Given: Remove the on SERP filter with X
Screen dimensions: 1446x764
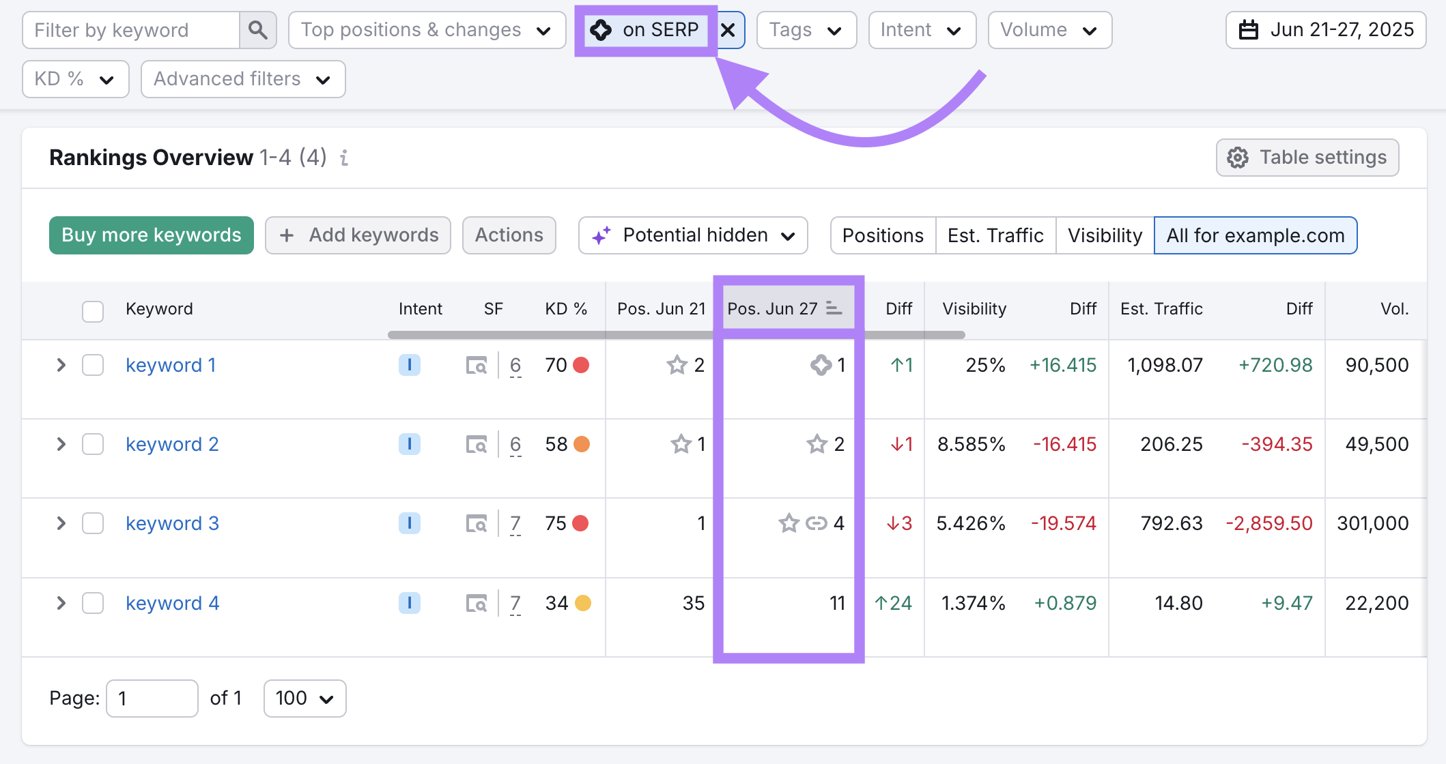Looking at the screenshot, I should pos(728,30).
